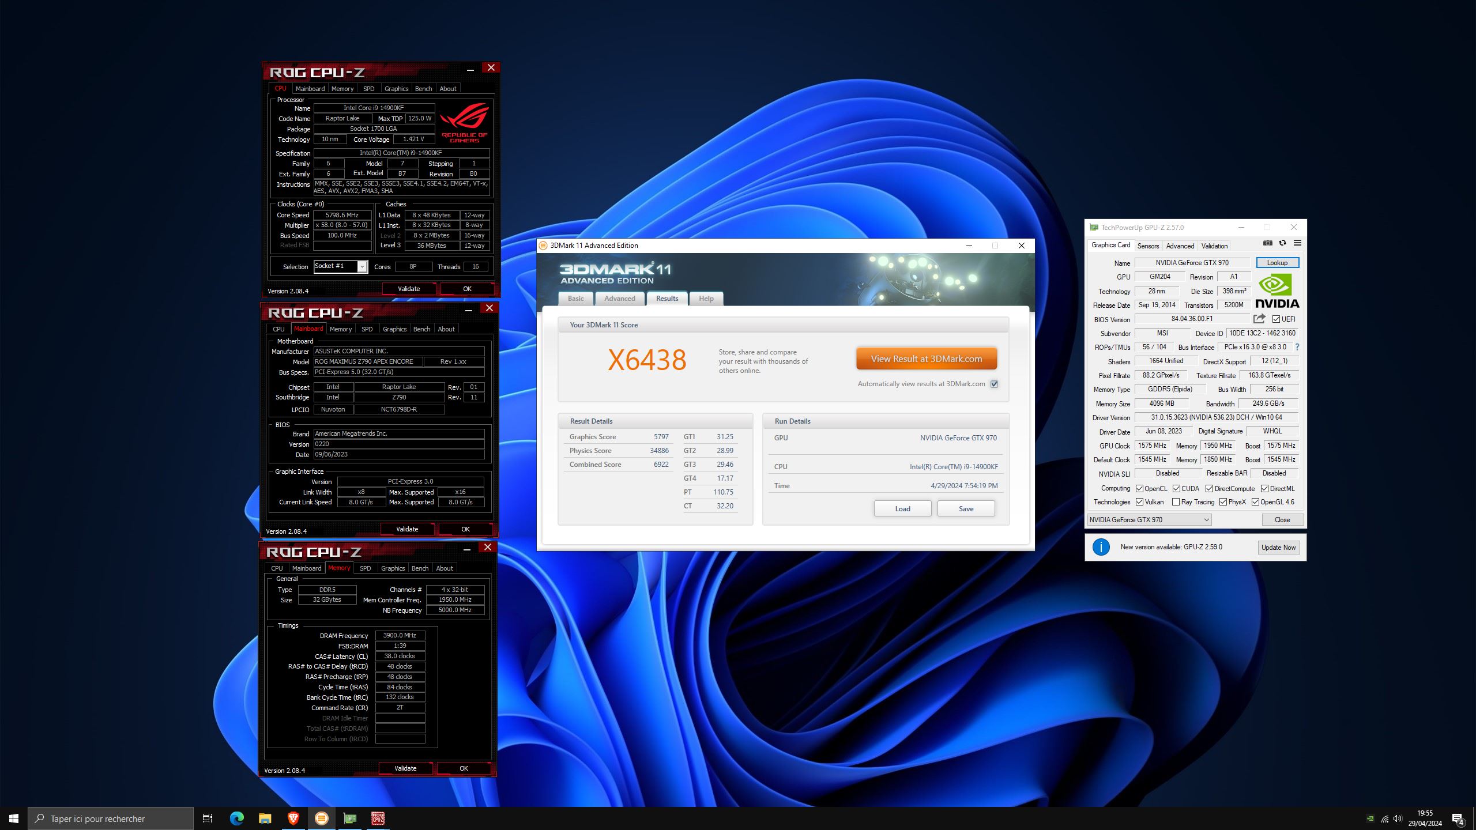Click the blue info icon in update banner
Image resolution: width=1476 pixels, height=830 pixels.
coord(1101,547)
